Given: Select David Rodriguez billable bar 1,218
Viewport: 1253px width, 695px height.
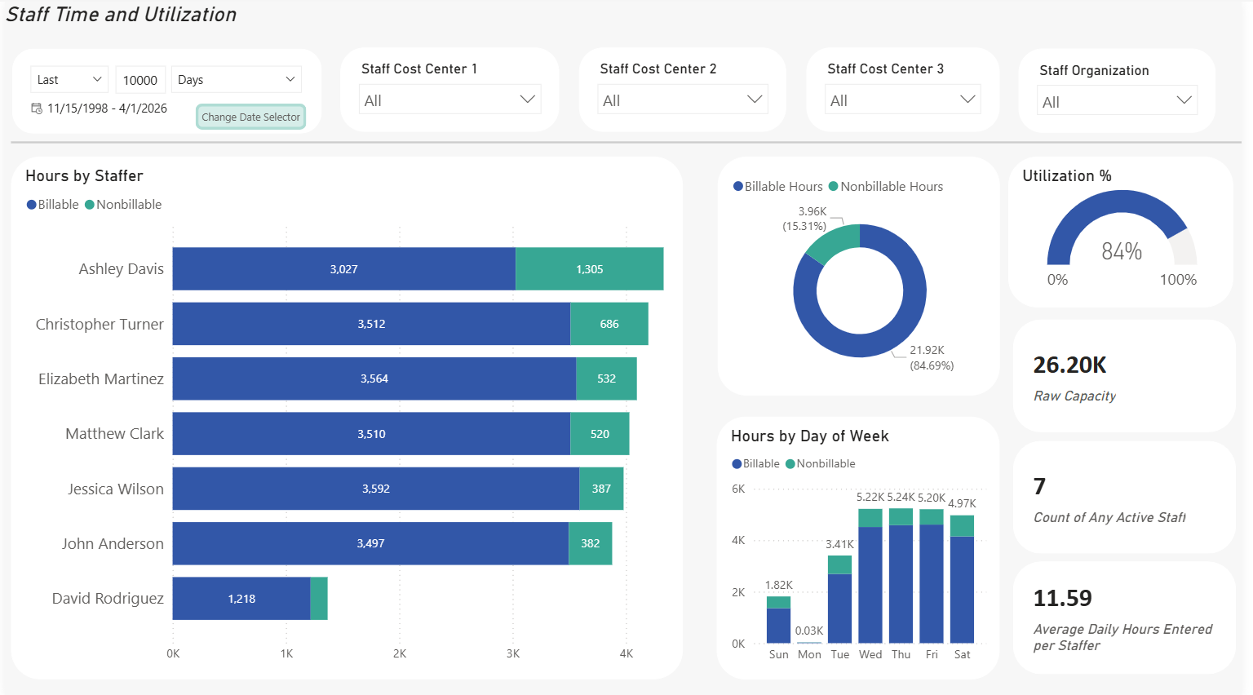Looking at the screenshot, I should click(x=241, y=599).
